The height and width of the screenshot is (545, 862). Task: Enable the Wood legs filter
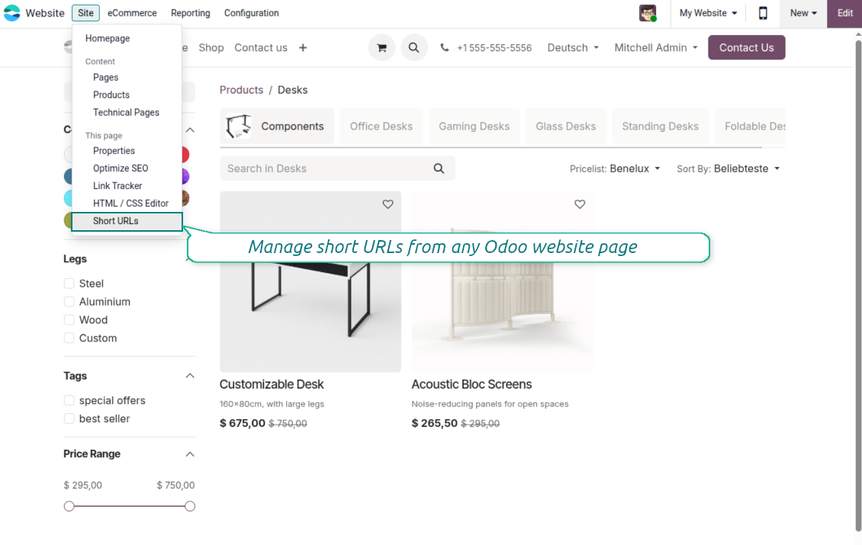(x=69, y=320)
